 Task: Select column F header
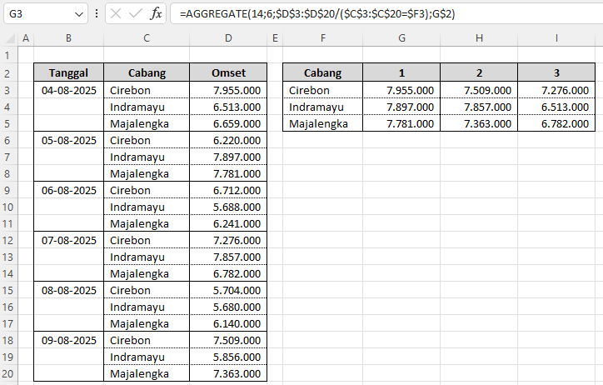[x=322, y=38]
